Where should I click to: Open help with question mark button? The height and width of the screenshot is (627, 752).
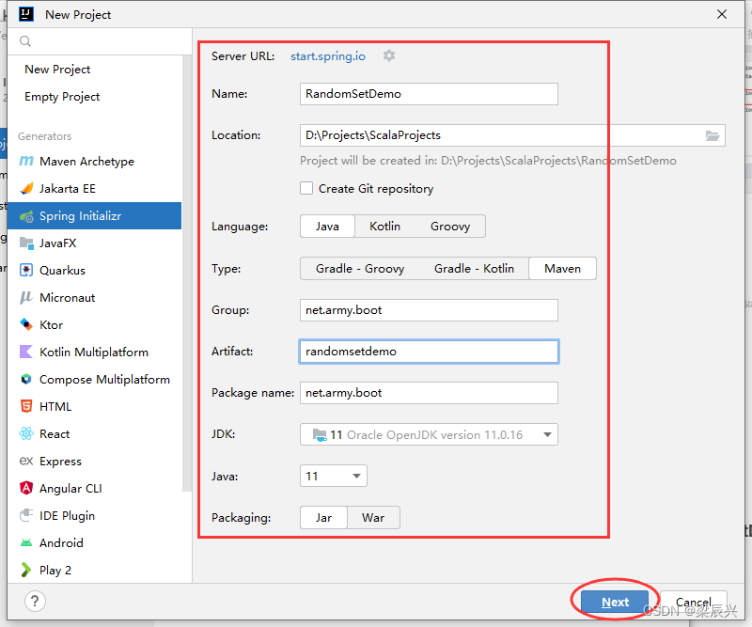point(35,601)
